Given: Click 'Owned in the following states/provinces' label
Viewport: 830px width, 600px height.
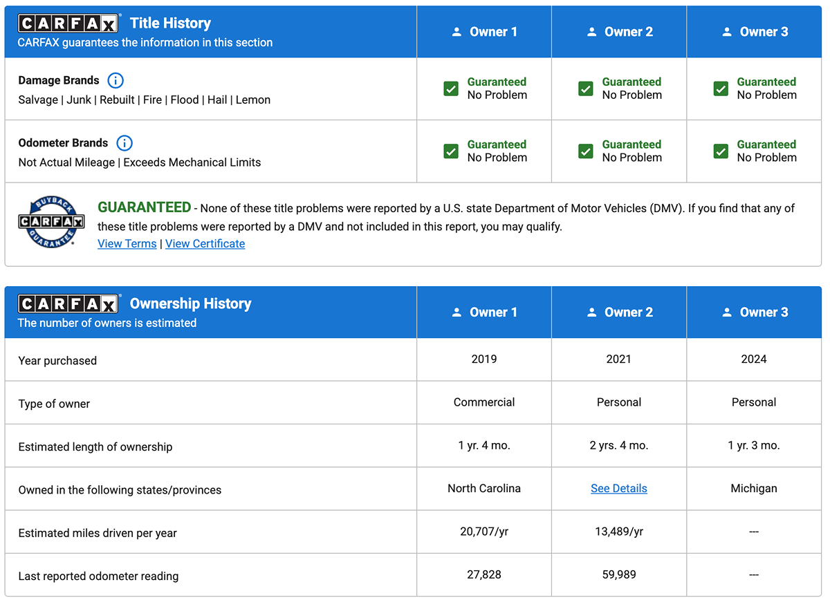Looking at the screenshot, I should tap(120, 490).
